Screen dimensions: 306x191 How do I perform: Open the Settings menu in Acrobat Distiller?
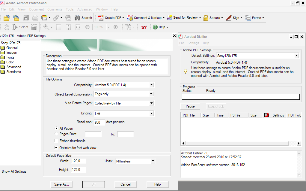tap(193, 43)
